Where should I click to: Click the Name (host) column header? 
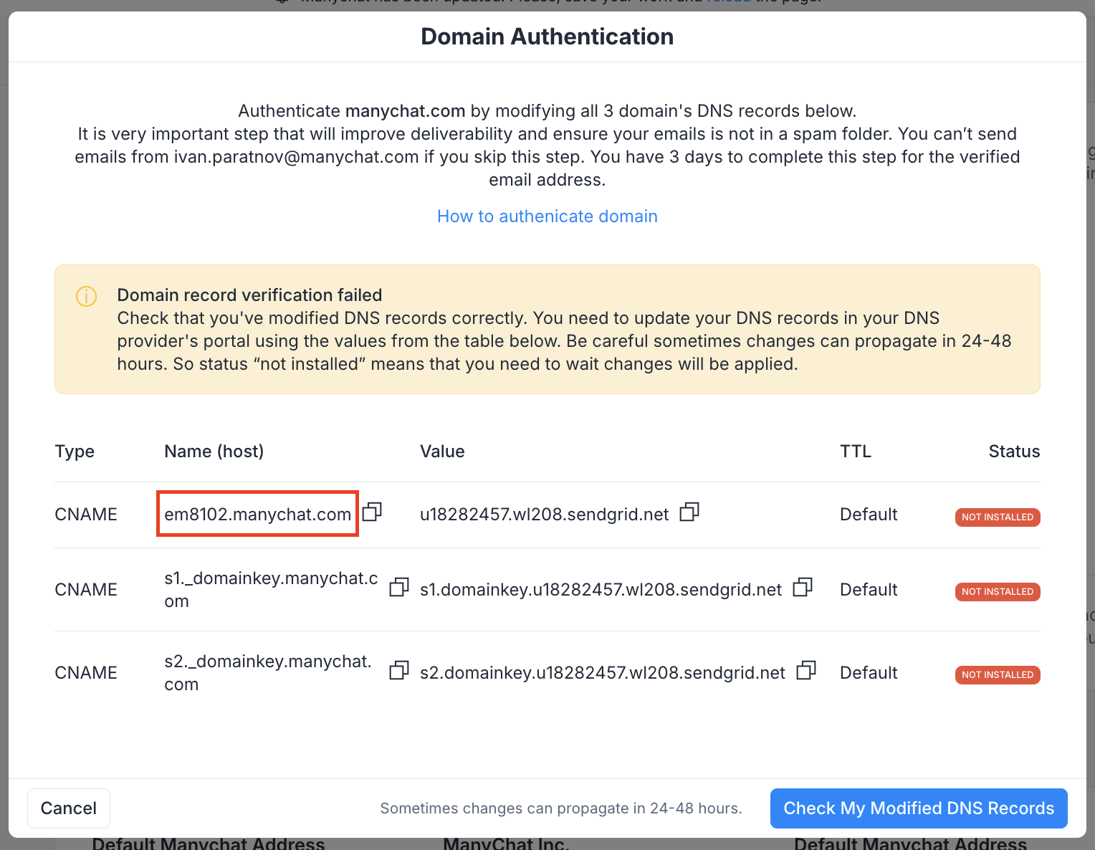coord(214,452)
